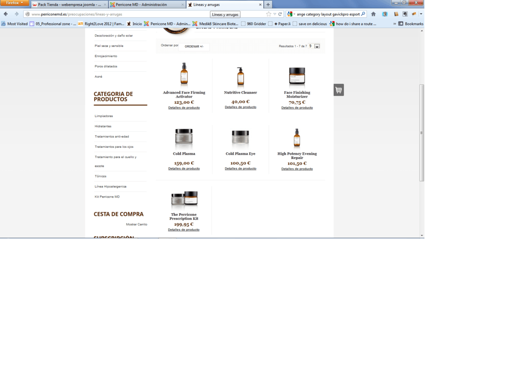Switch to Pack Tienda webempresa tab
Screen dimensions: 507x380
(69, 5)
